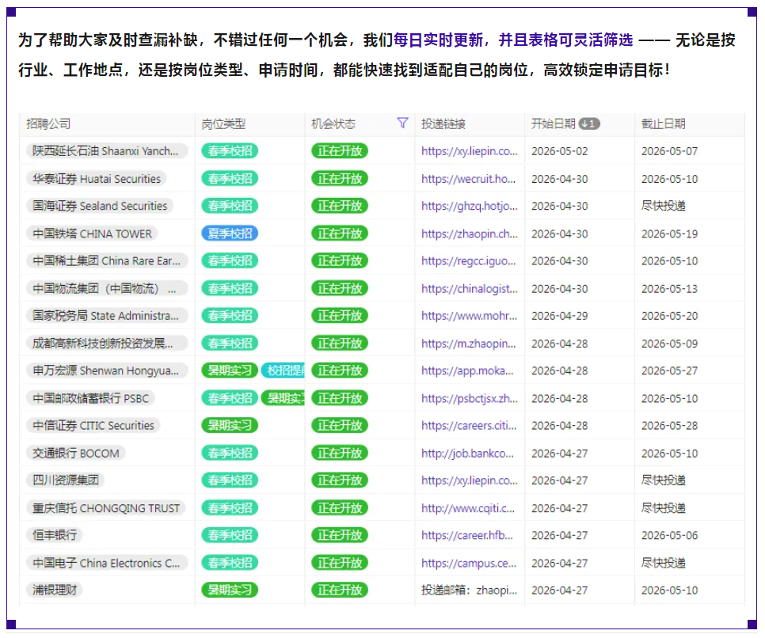Open the m.zhaopin link for 成都高新科技

click(x=468, y=344)
